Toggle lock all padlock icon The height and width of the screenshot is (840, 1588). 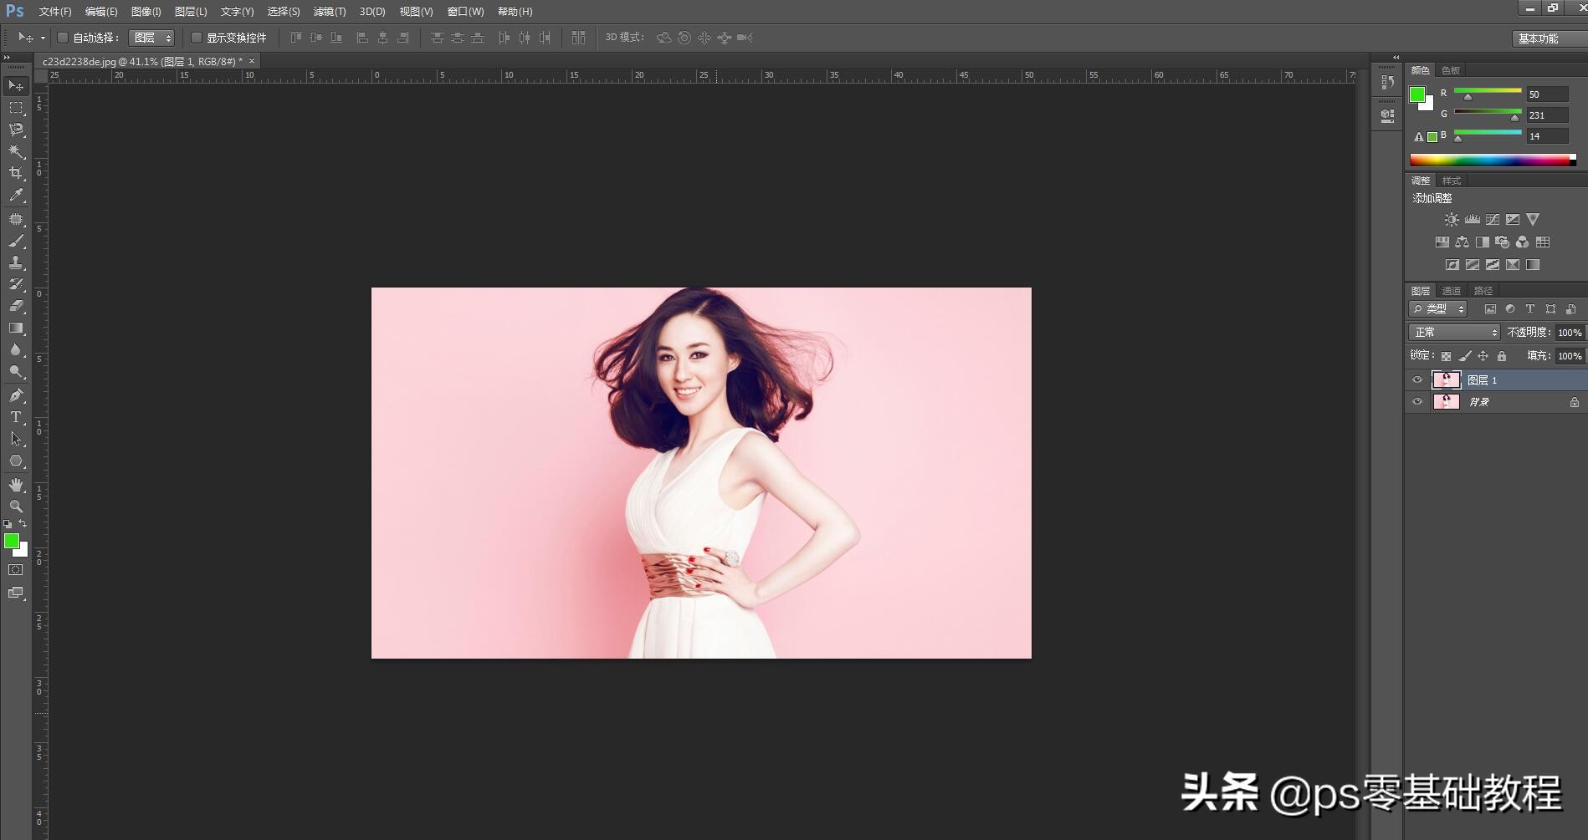tap(1502, 356)
